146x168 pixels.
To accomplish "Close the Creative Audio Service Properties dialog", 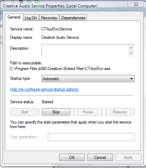I will tap(136, 5).
